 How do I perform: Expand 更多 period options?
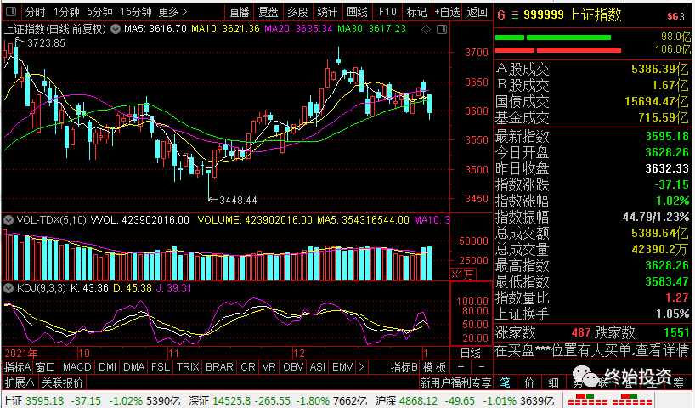(x=172, y=12)
